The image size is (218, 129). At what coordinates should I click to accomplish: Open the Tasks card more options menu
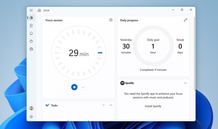tap(111, 105)
